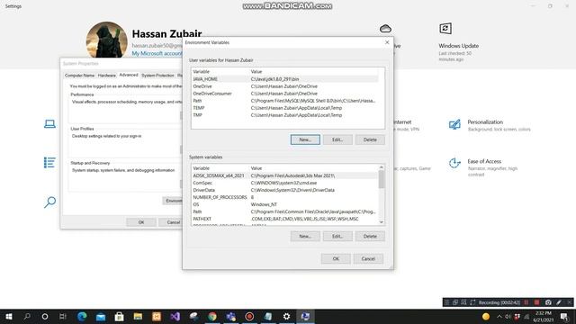Open My Microsoft account link

coord(157,54)
